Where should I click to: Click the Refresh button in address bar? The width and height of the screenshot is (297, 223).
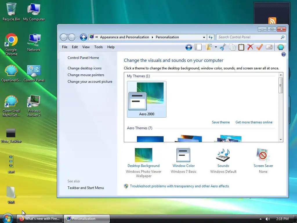tap(211, 37)
